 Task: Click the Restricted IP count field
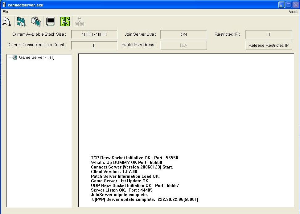(x=269, y=34)
